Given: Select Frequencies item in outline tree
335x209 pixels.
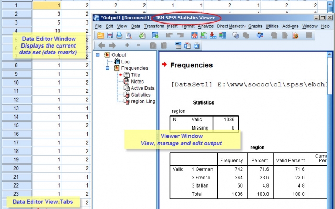Looking at the screenshot, I should (x=135, y=68).
